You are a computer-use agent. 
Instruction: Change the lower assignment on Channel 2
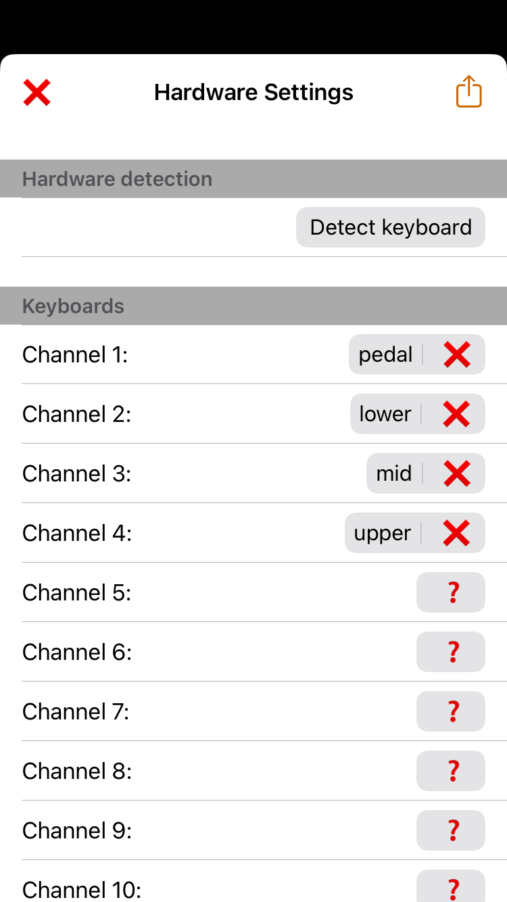(x=385, y=414)
